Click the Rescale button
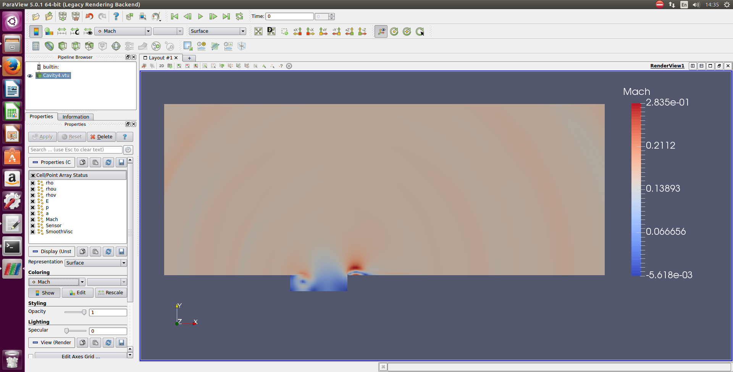 (x=111, y=293)
